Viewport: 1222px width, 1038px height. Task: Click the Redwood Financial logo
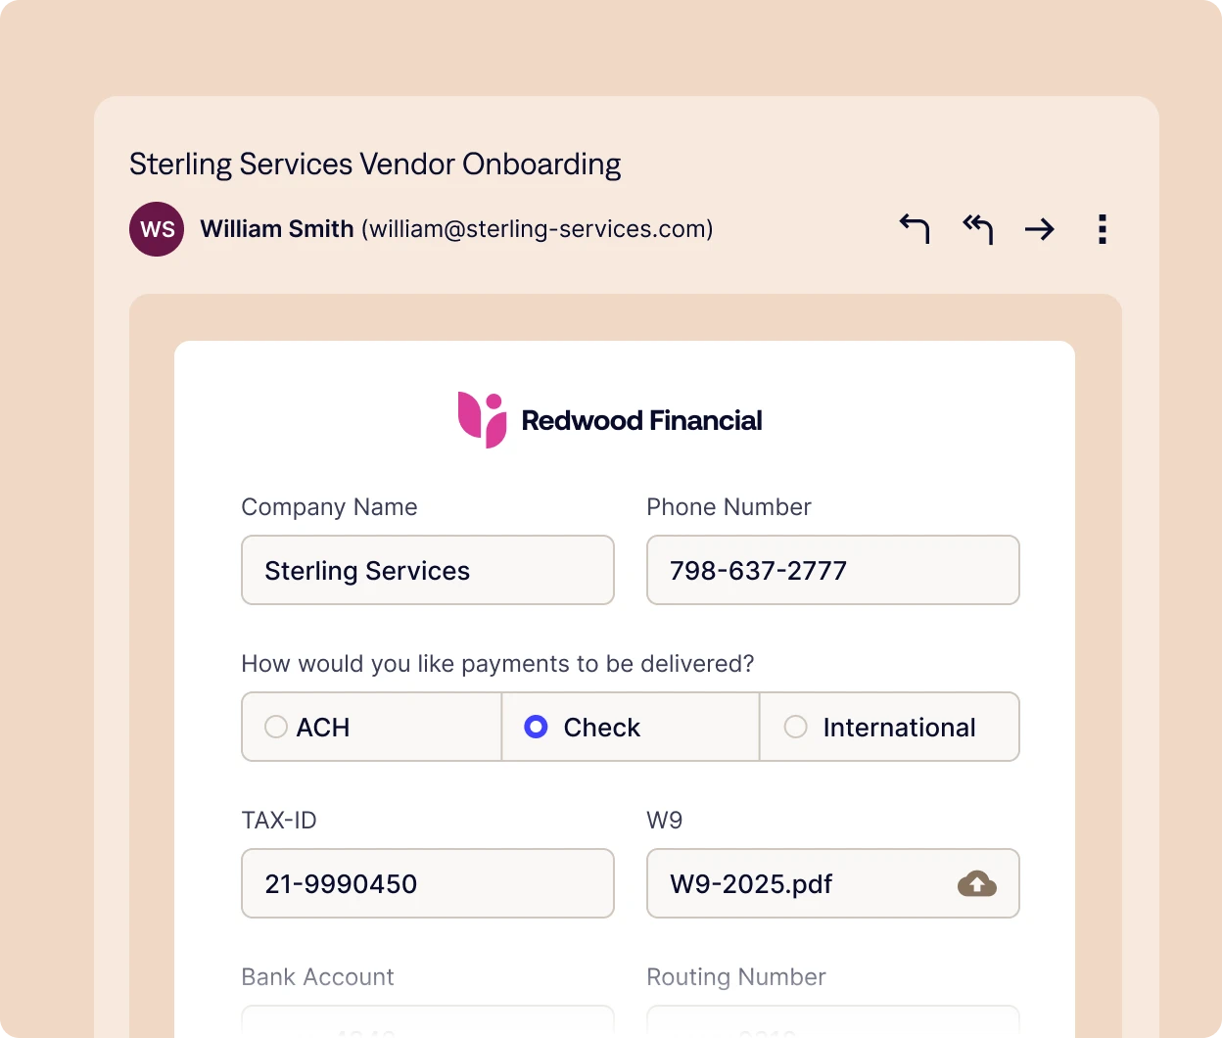(x=482, y=420)
